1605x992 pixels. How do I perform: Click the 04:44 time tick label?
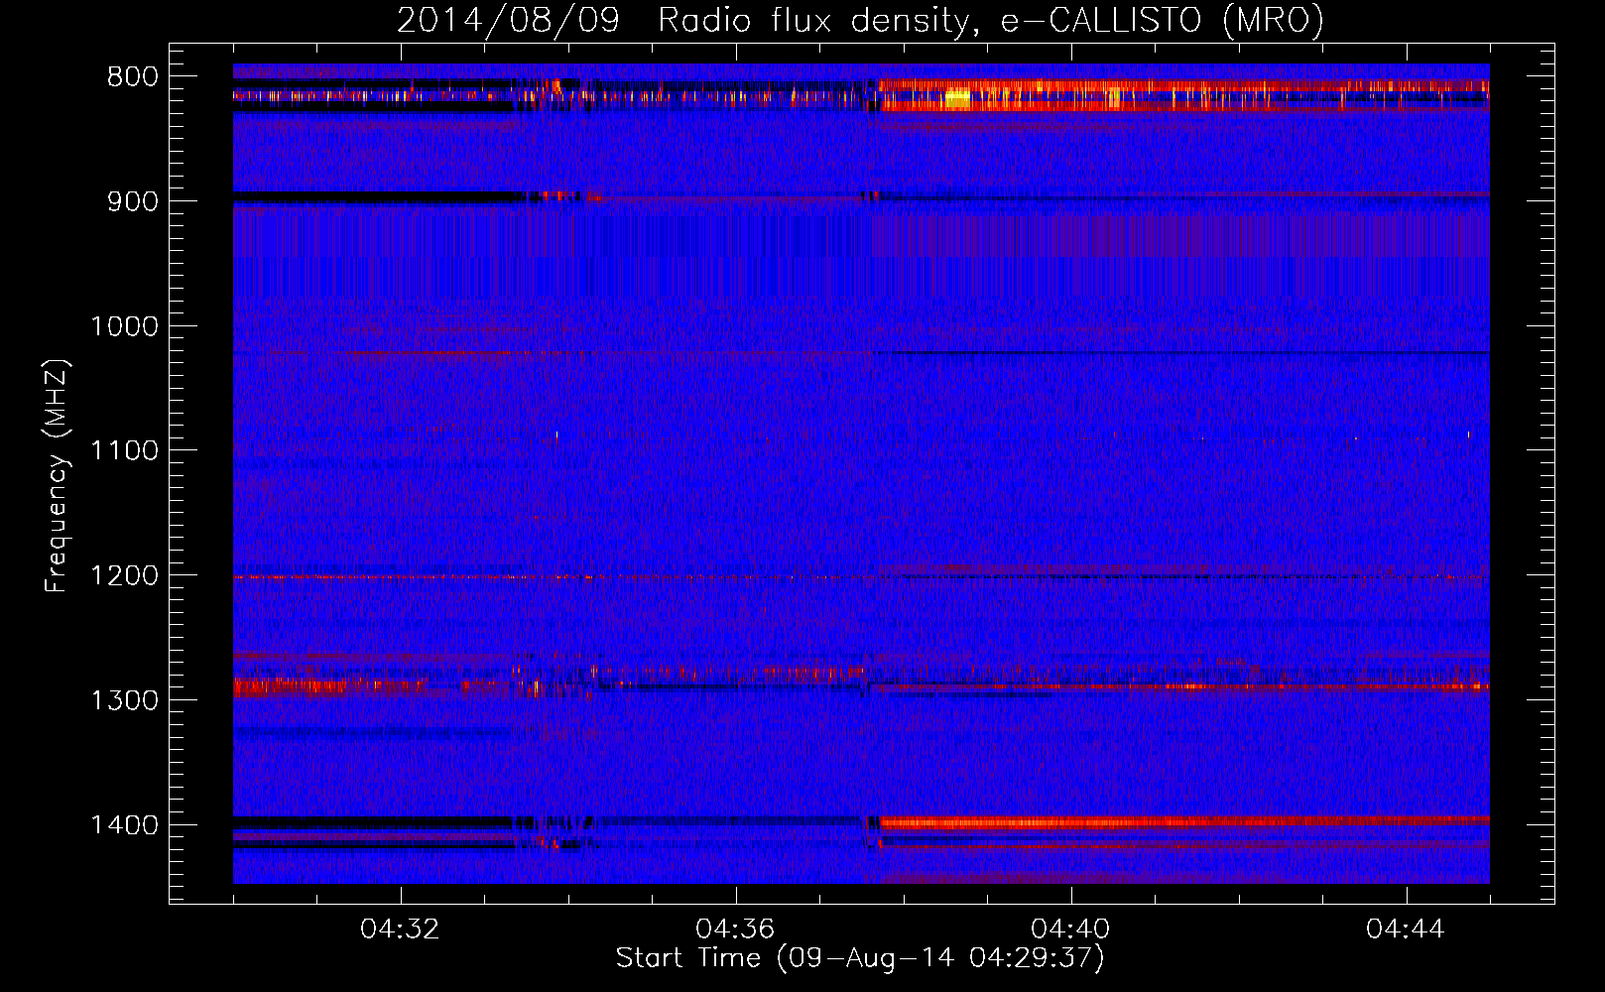coord(1406,930)
